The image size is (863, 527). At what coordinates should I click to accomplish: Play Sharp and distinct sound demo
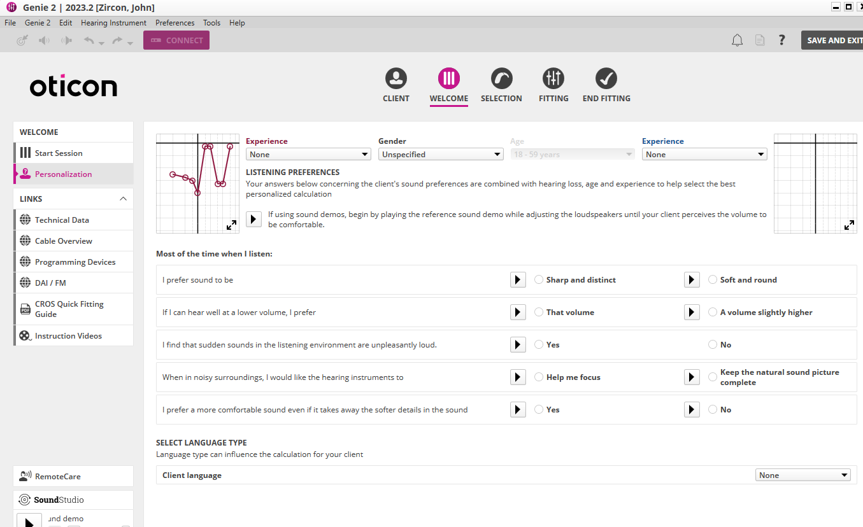pos(518,280)
